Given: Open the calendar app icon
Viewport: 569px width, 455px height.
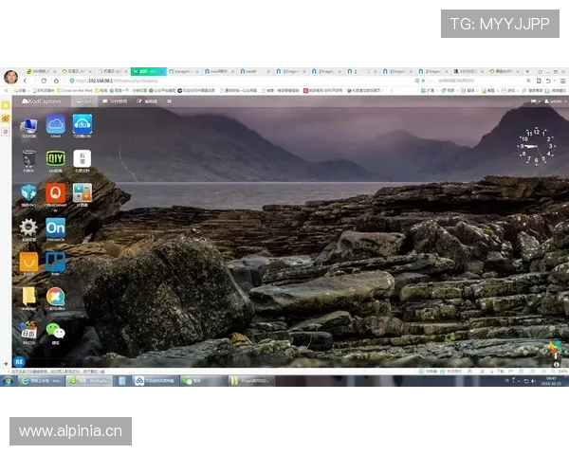Looking at the screenshot, I should point(28,331).
